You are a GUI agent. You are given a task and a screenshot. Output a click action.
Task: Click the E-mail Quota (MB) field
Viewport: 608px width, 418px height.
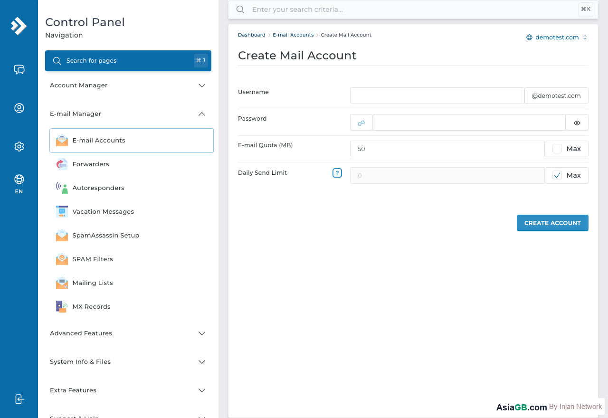[x=447, y=149]
